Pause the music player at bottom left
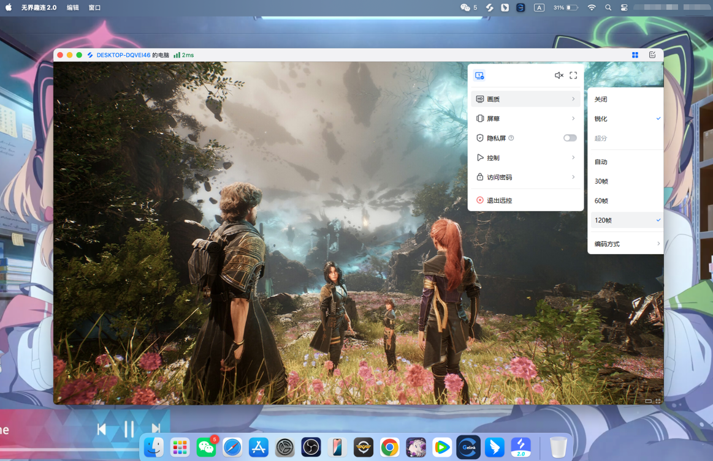713x461 pixels. tap(129, 429)
